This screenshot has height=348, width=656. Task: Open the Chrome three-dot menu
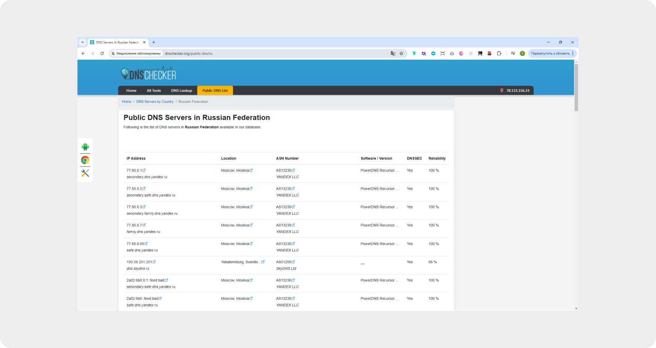[x=573, y=54]
